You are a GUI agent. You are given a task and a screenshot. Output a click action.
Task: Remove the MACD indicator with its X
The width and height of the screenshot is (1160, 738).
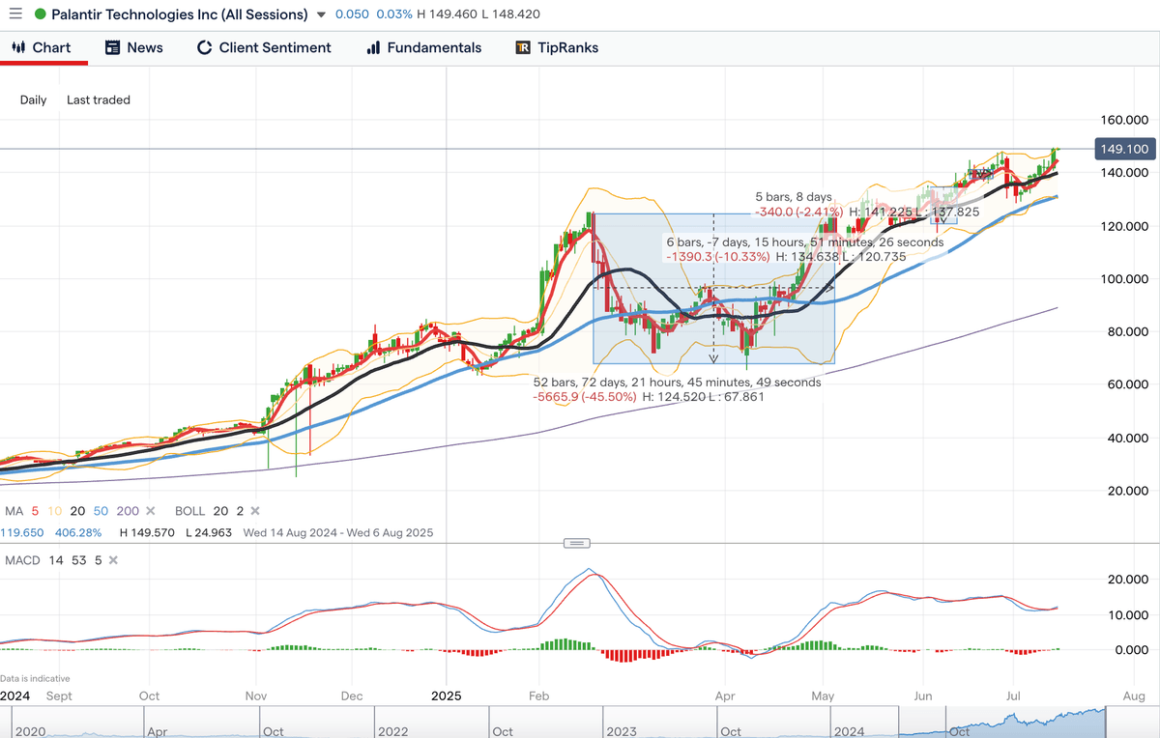click(112, 560)
